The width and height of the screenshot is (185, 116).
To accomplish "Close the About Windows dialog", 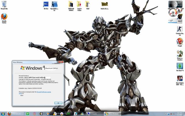I will (61, 62).
